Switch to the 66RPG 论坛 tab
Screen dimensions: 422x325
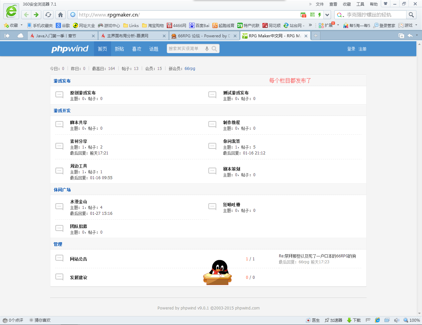pyautogui.click(x=204, y=36)
